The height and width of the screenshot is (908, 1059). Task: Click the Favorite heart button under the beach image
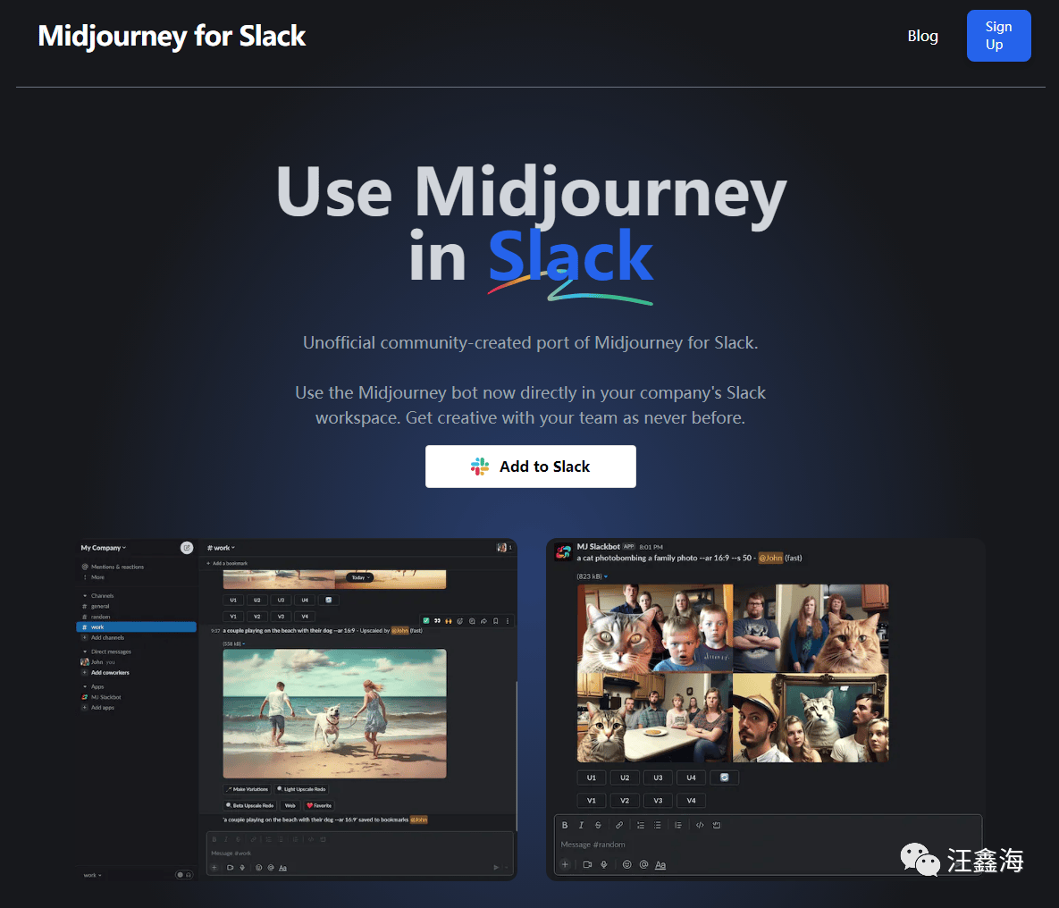(319, 805)
